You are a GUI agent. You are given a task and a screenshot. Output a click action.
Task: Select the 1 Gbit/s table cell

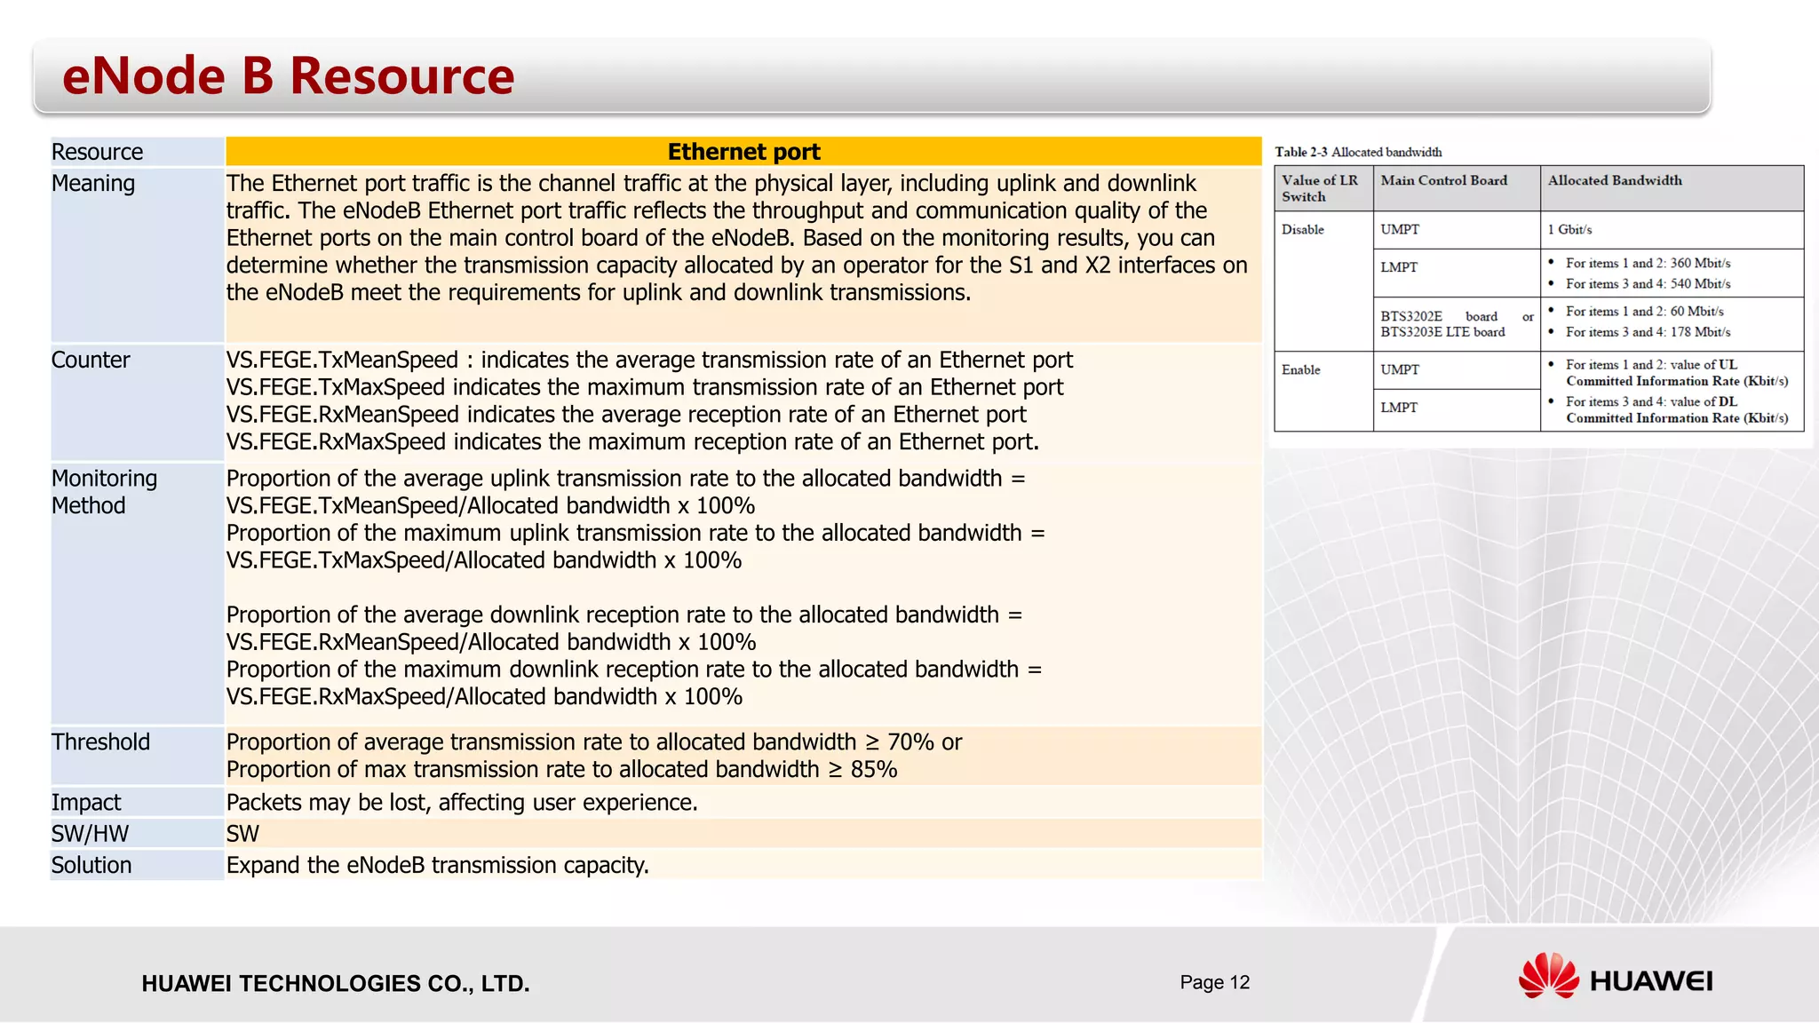pyautogui.click(x=1569, y=229)
